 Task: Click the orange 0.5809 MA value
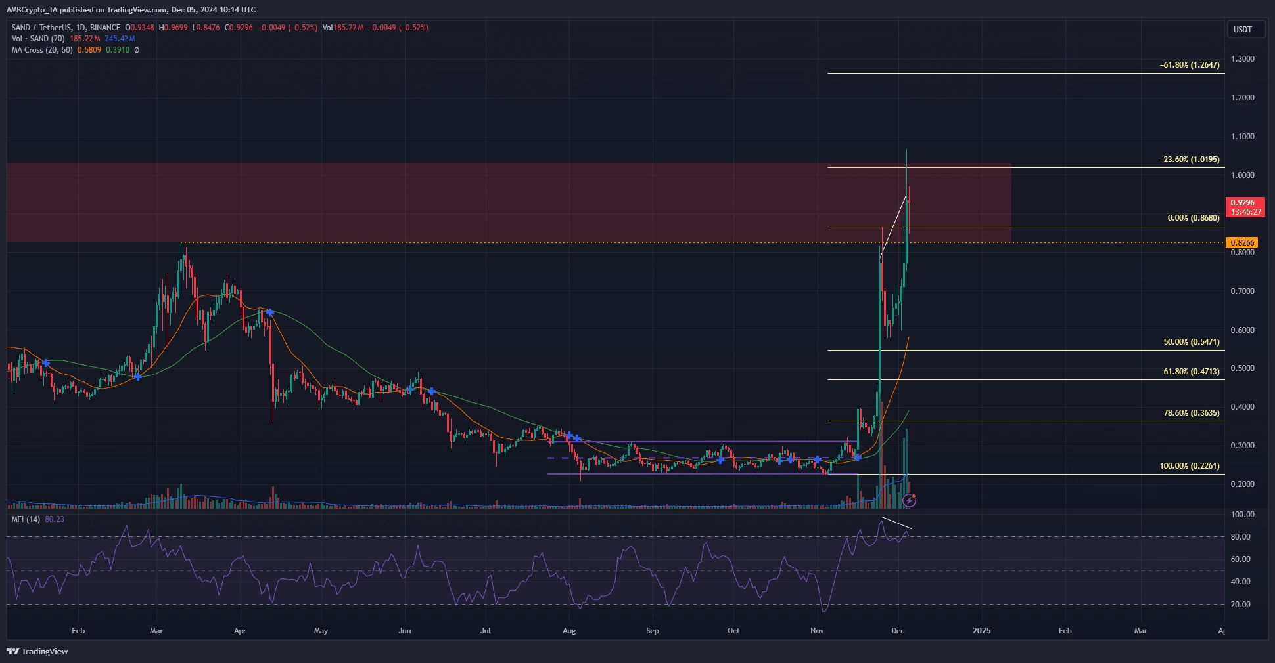[89, 50]
